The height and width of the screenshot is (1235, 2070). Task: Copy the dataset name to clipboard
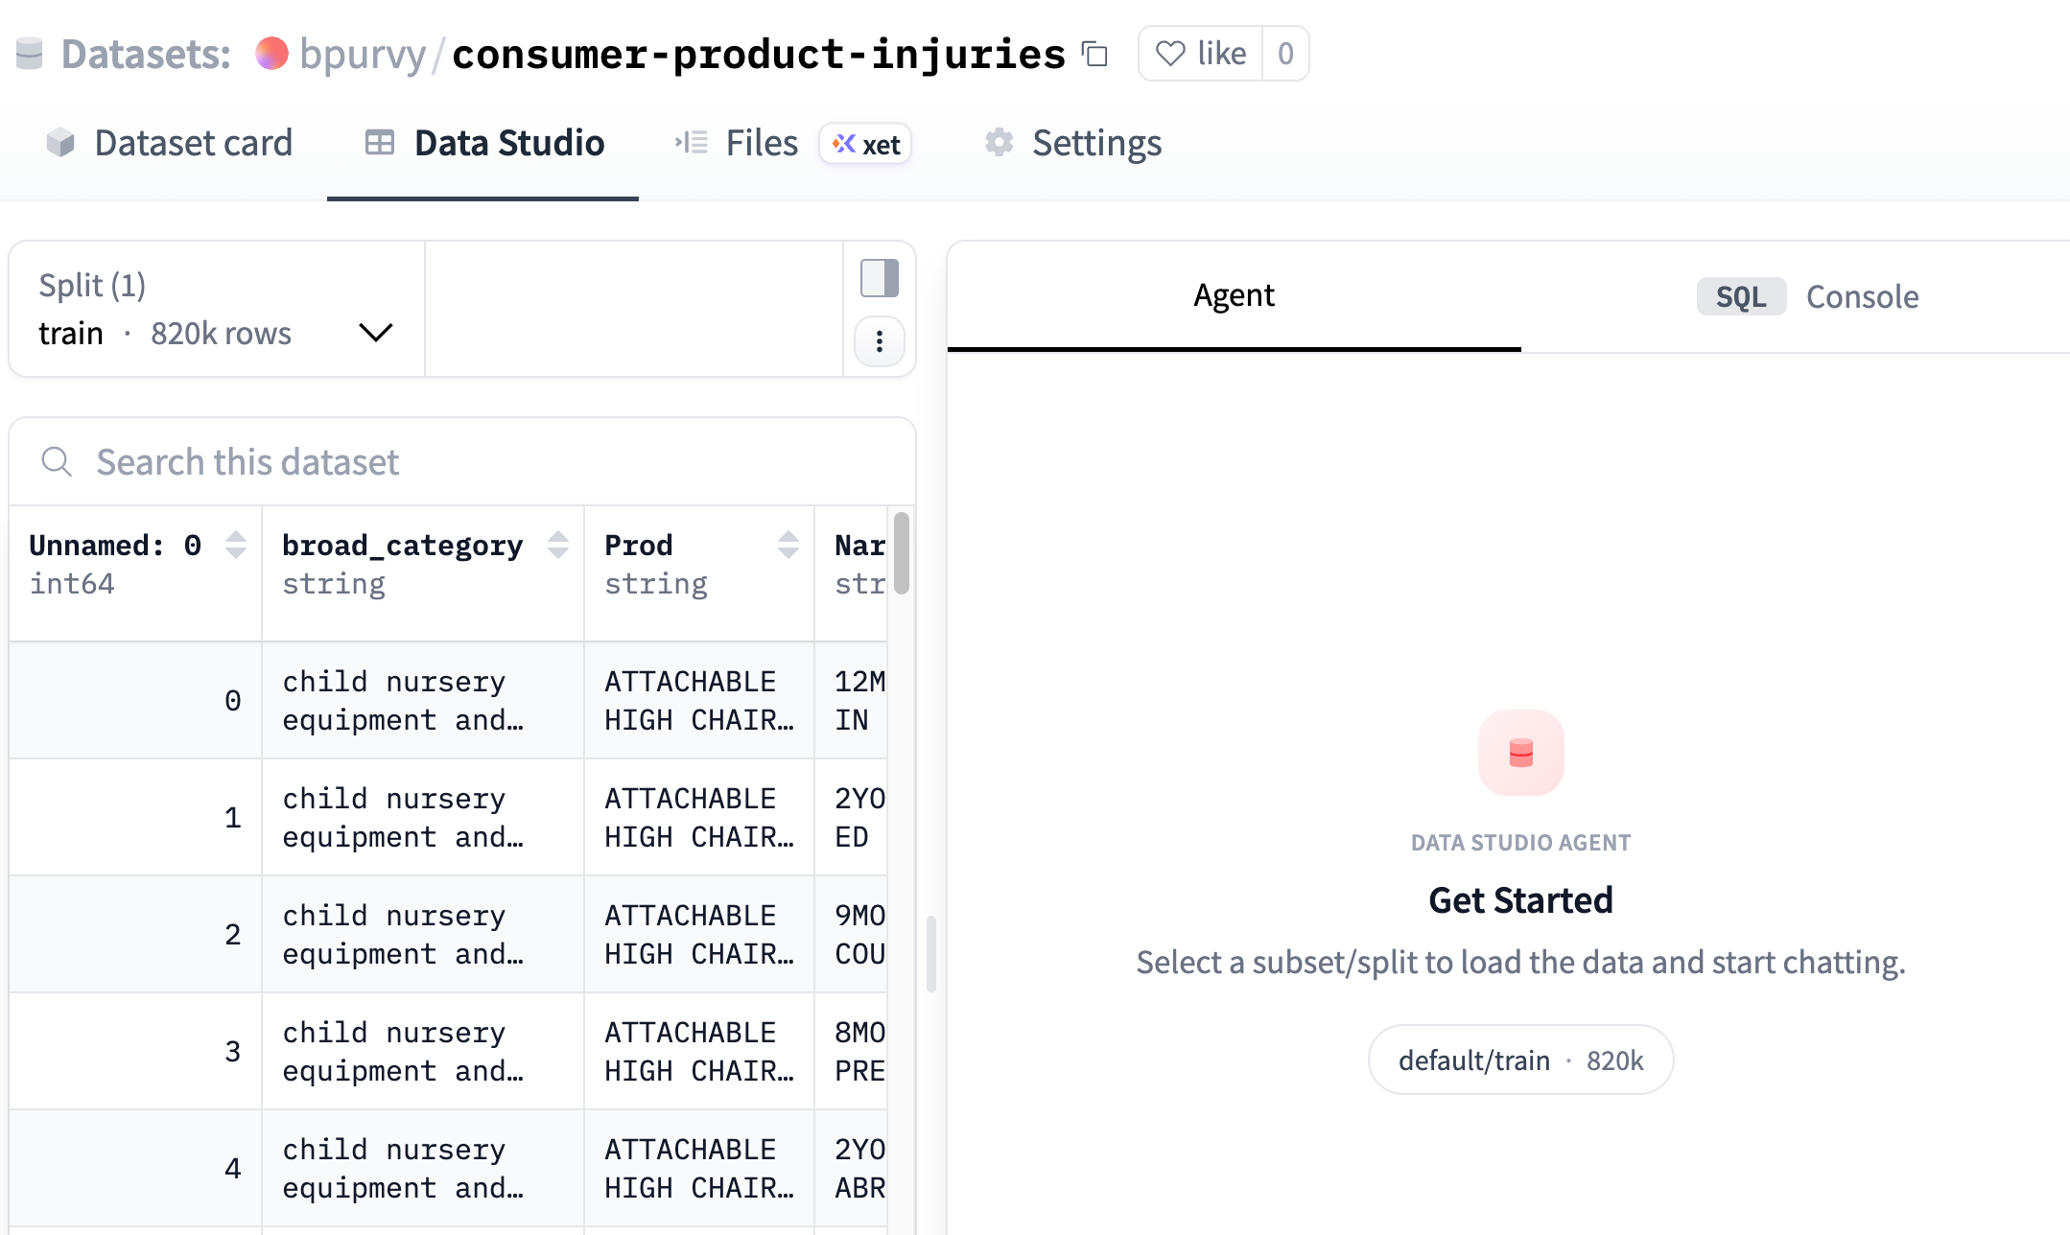(x=1094, y=54)
